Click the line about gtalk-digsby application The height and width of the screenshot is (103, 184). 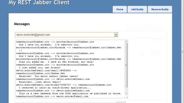click(55, 88)
